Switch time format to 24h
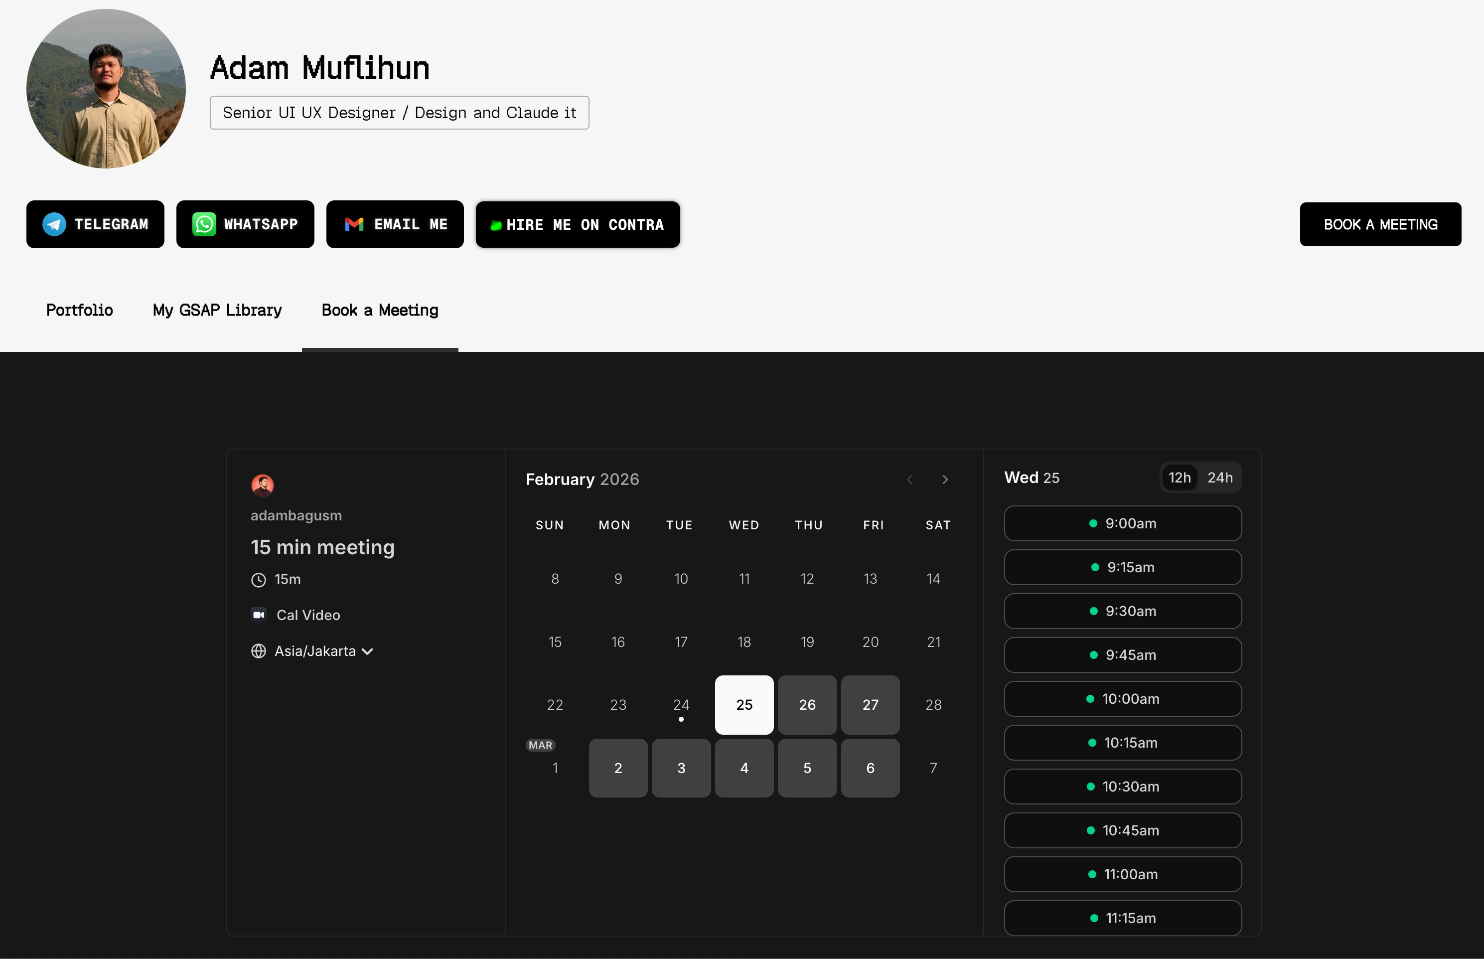The height and width of the screenshot is (959, 1484). (x=1219, y=478)
